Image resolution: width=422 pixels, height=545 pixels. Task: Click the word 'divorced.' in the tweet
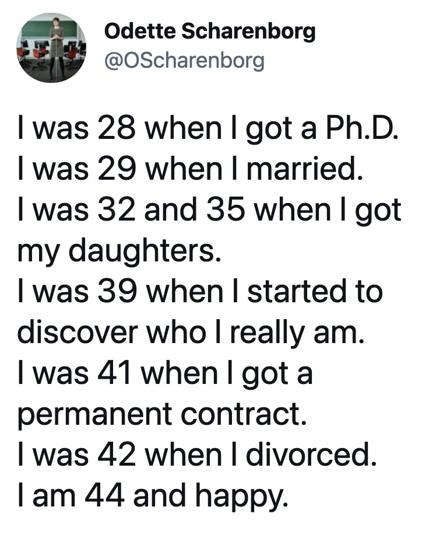pos(311,455)
